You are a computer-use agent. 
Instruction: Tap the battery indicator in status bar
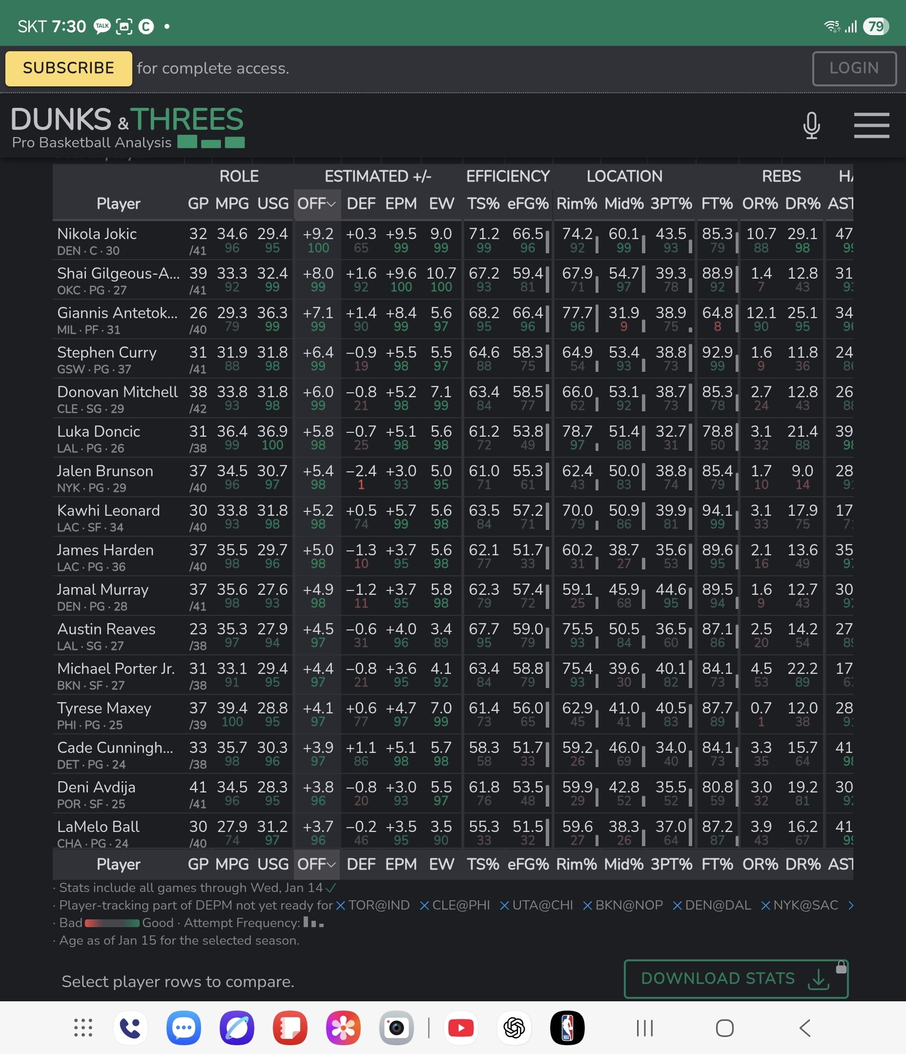click(x=876, y=26)
